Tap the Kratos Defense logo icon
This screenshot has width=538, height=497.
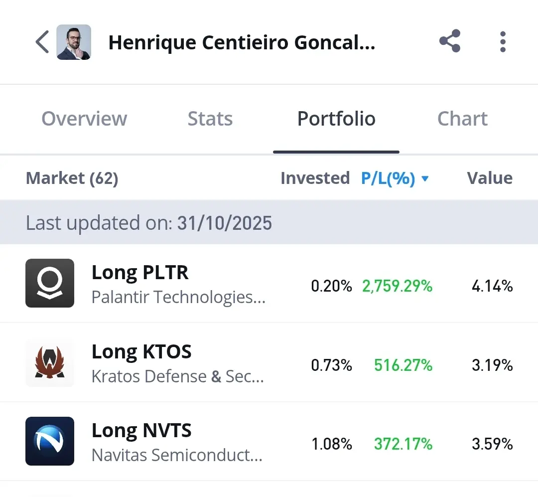(50, 362)
